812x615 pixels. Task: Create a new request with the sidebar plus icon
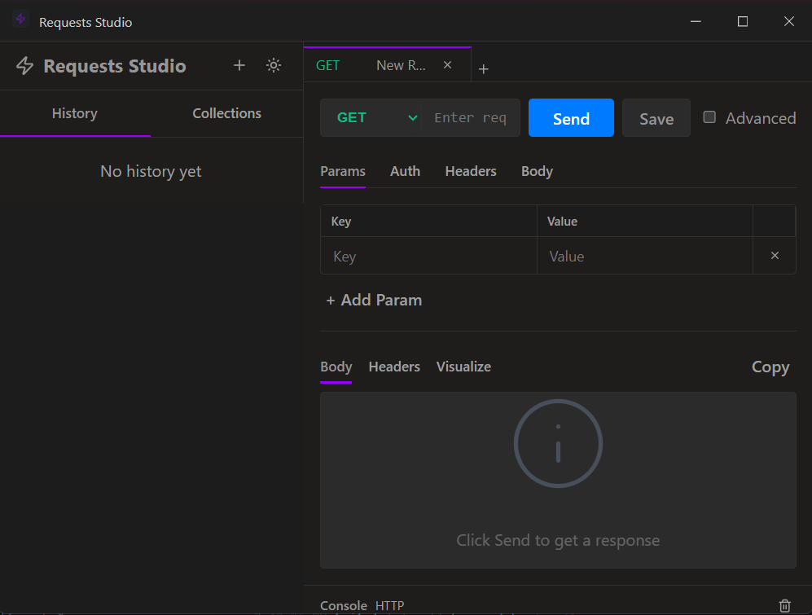[x=239, y=65]
